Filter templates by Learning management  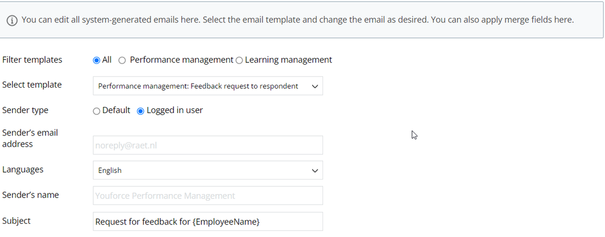(239, 60)
